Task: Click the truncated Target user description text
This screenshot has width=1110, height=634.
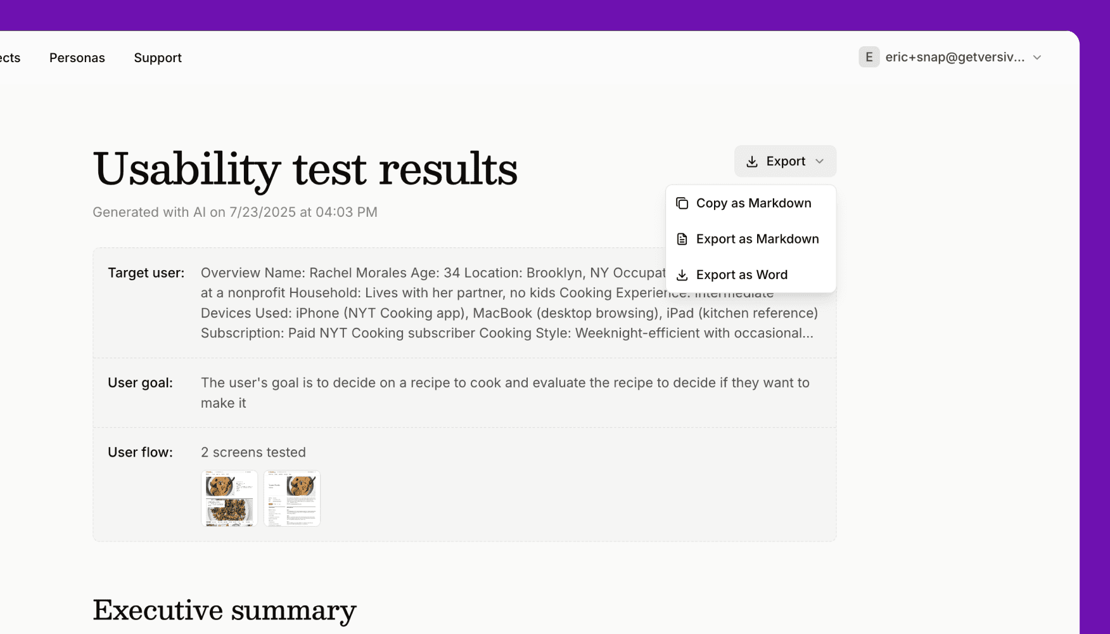Action: tap(509, 303)
